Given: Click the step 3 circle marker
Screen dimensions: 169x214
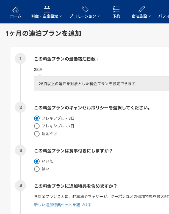Looking at the screenshot, I should [20, 150].
